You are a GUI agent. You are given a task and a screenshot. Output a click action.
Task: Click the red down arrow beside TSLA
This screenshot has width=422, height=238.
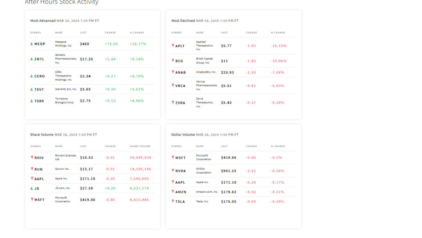click(x=173, y=201)
